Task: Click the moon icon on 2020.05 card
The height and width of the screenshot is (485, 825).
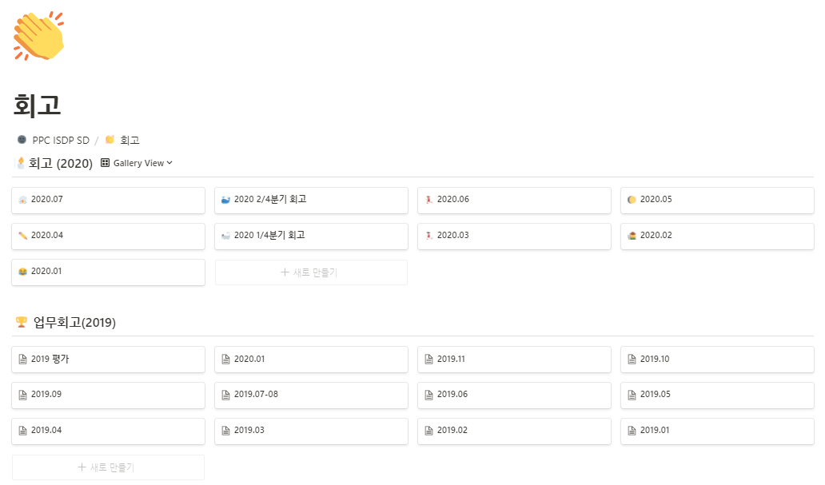Action: (632, 200)
